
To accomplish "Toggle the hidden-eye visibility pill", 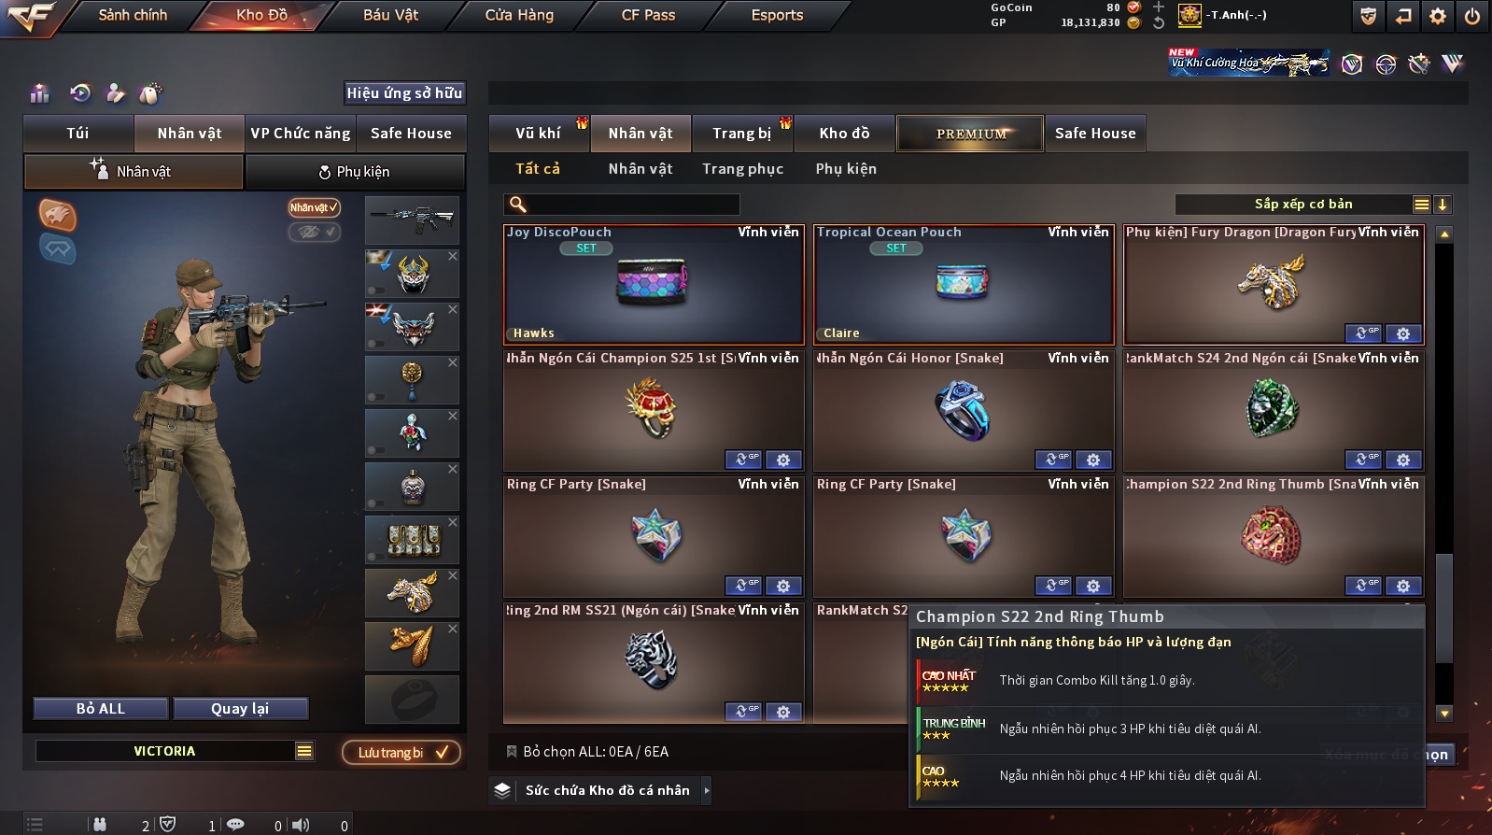I will tap(314, 232).
